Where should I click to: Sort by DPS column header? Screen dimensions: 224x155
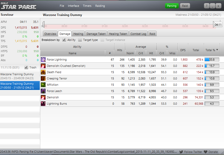(183, 50)
